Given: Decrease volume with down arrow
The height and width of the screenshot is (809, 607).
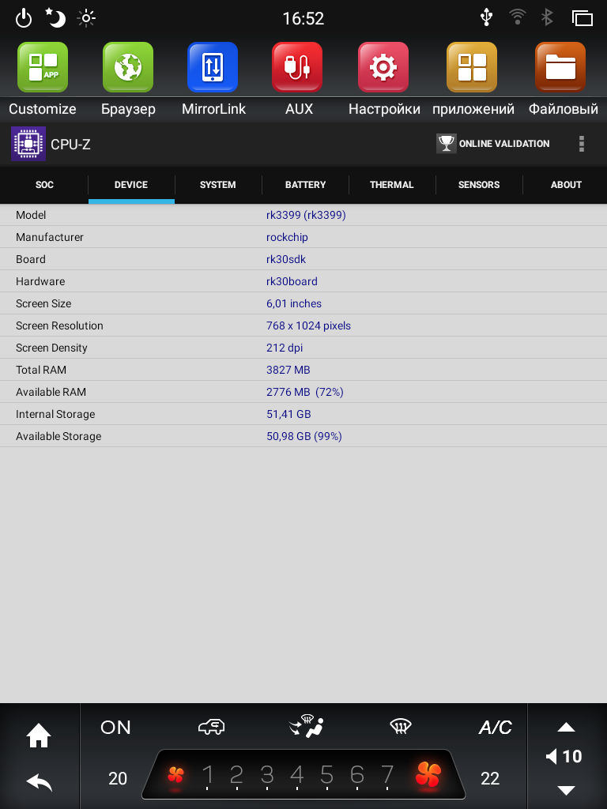Looking at the screenshot, I should coord(566,790).
